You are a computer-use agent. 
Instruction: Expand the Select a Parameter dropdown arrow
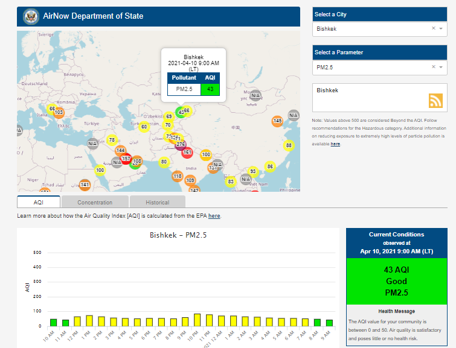pyautogui.click(x=441, y=68)
